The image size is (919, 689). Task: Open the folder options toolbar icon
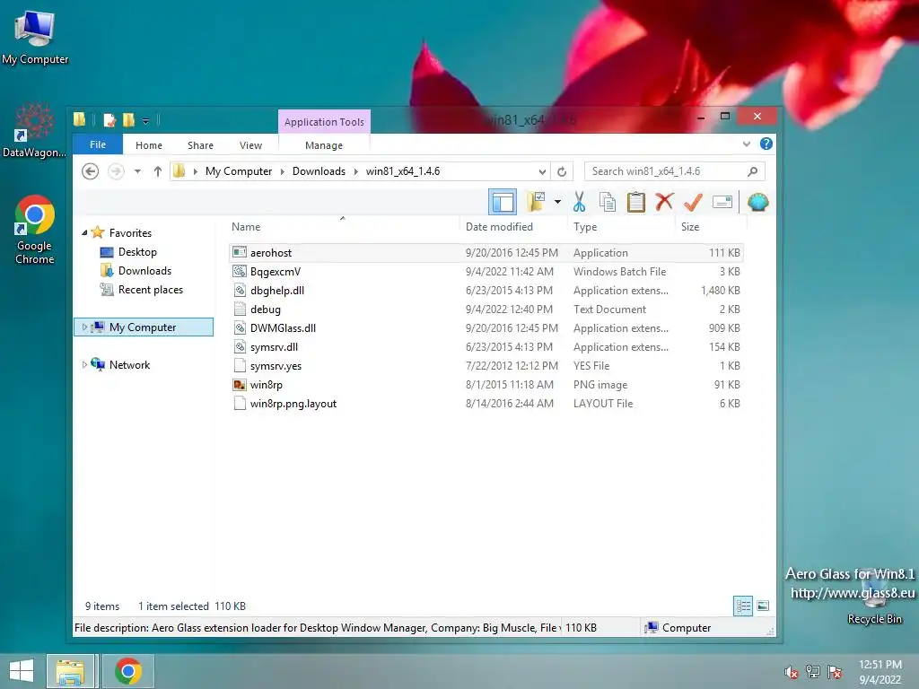pos(536,202)
